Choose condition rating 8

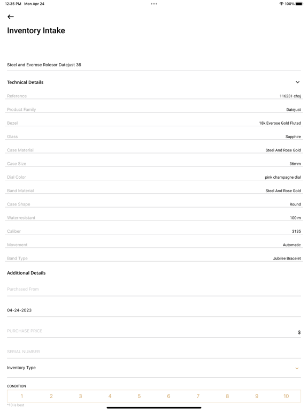point(227,396)
